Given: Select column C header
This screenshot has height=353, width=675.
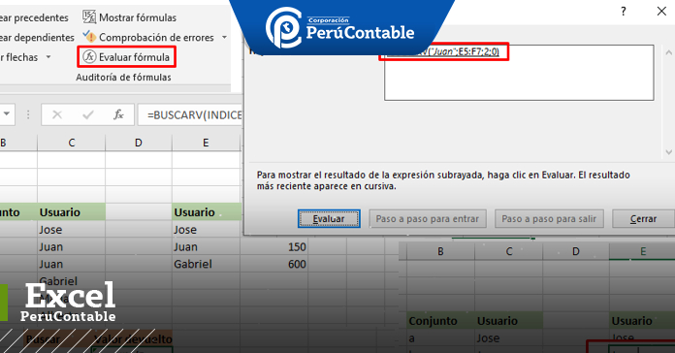Looking at the screenshot, I should click(x=71, y=143).
